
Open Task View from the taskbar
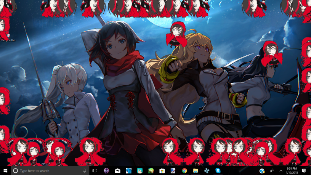[95, 171]
